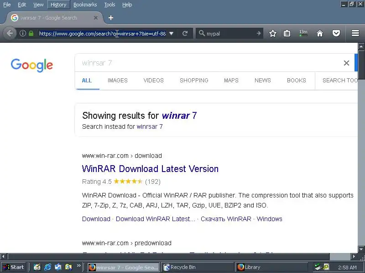Click the second system tray icon

(x=326, y=267)
